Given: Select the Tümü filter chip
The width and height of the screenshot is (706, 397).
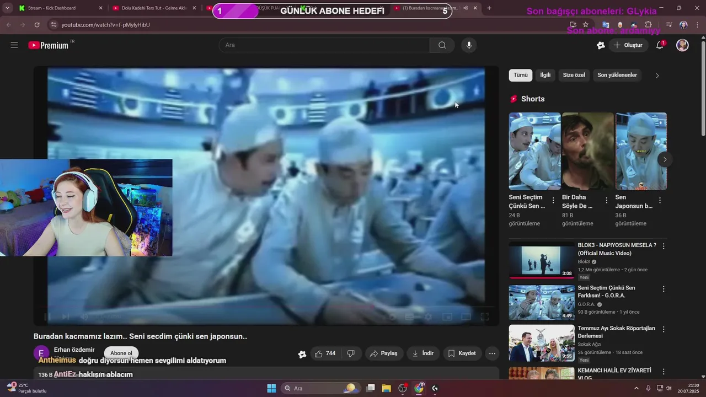Looking at the screenshot, I should 520,75.
